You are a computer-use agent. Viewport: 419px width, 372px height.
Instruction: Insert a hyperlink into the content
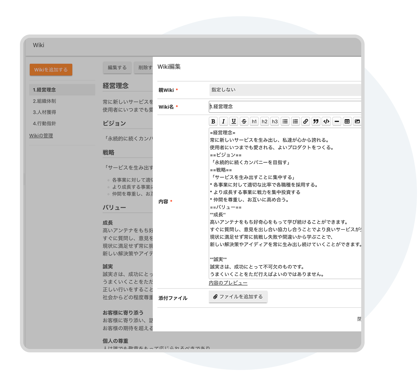pyautogui.click(x=305, y=121)
